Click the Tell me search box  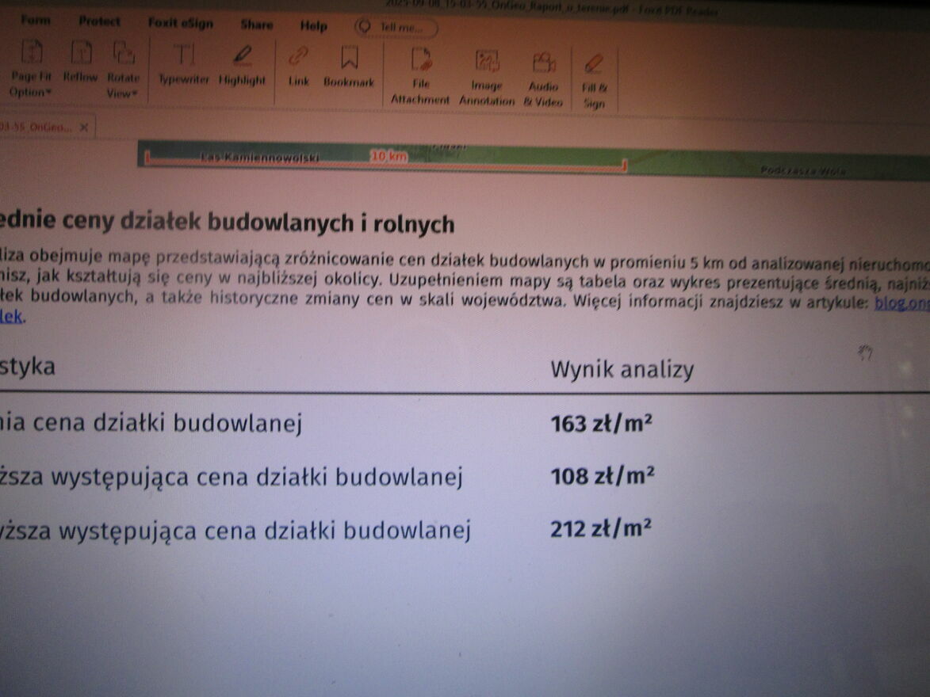click(x=396, y=28)
